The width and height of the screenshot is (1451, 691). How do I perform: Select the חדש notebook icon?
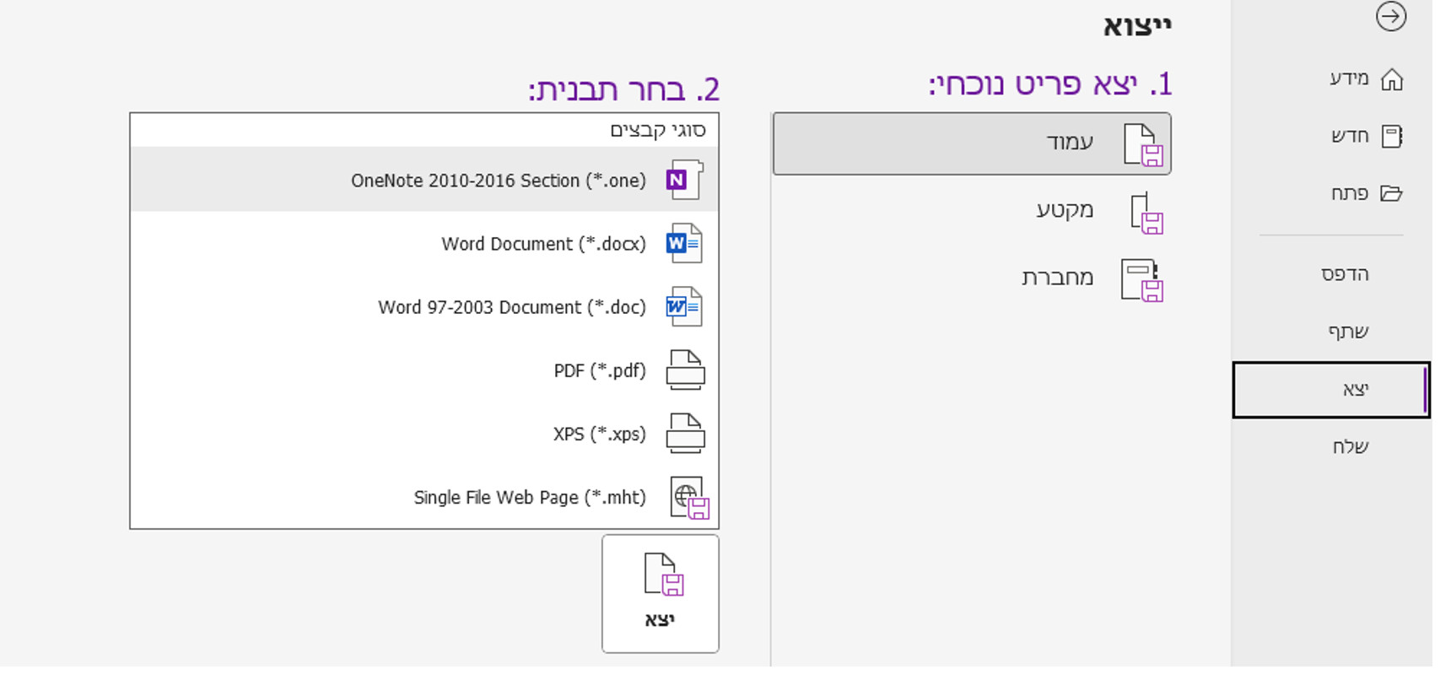[1392, 136]
